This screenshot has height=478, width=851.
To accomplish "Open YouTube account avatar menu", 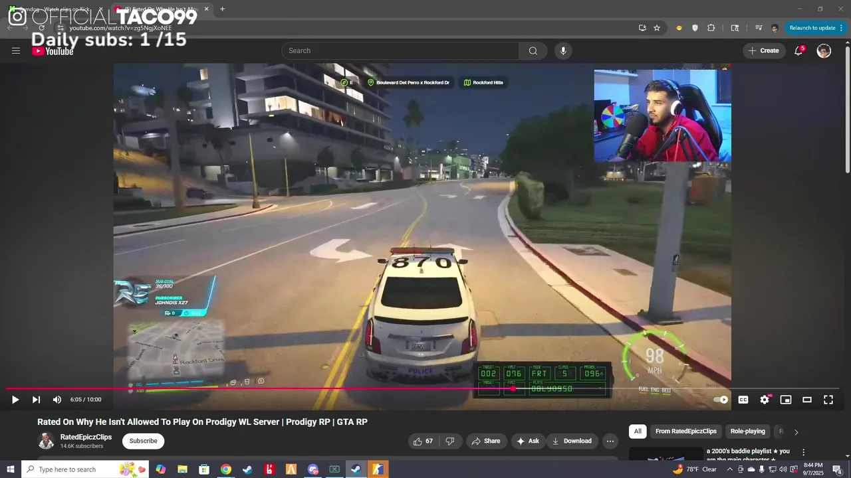I will pos(824,50).
